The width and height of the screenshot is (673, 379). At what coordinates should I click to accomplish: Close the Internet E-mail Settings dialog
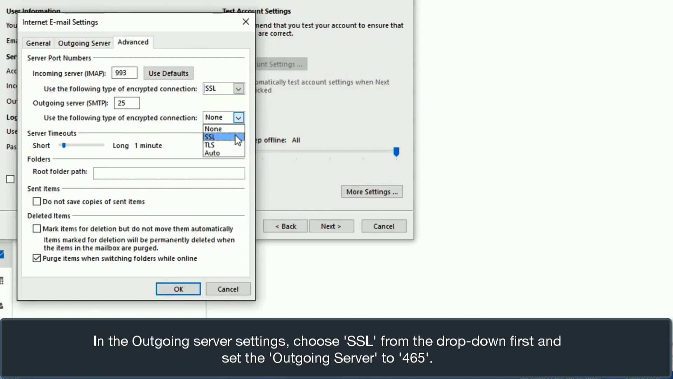click(246, 22)
